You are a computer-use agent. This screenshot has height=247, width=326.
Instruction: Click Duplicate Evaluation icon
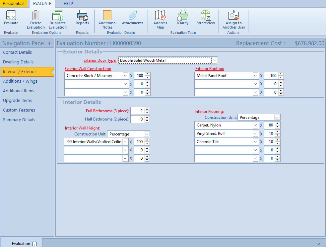pos(58,16)
